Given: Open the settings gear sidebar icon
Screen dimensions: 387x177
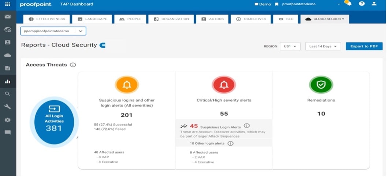Looking at the screenshot, I should (8, 120).
